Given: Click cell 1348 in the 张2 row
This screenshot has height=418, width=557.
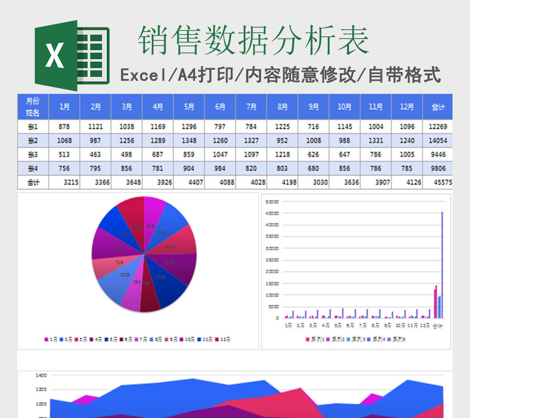Looking at the screenshot, I should click(x=189, y=141).
